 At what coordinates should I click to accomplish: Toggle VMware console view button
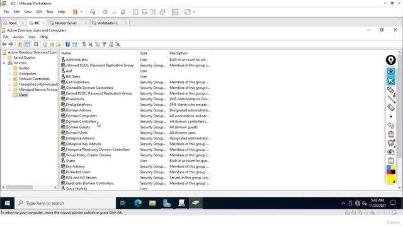pyautogui.click(x=175, y=12)
